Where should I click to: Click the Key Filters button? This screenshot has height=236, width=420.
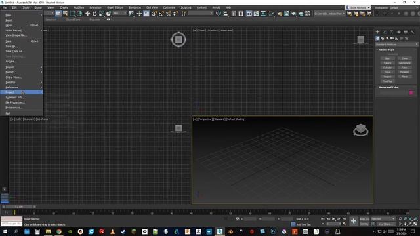(386, 224)
